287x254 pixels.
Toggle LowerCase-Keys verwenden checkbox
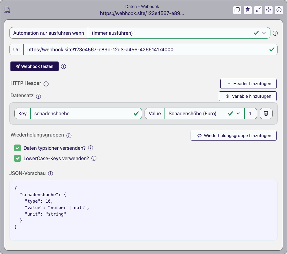coord(17,158)
